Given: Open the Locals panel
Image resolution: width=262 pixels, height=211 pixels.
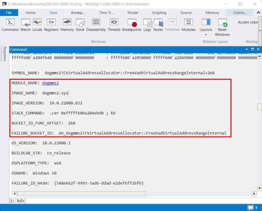Looking at the screenshot, I should [37, 25].
